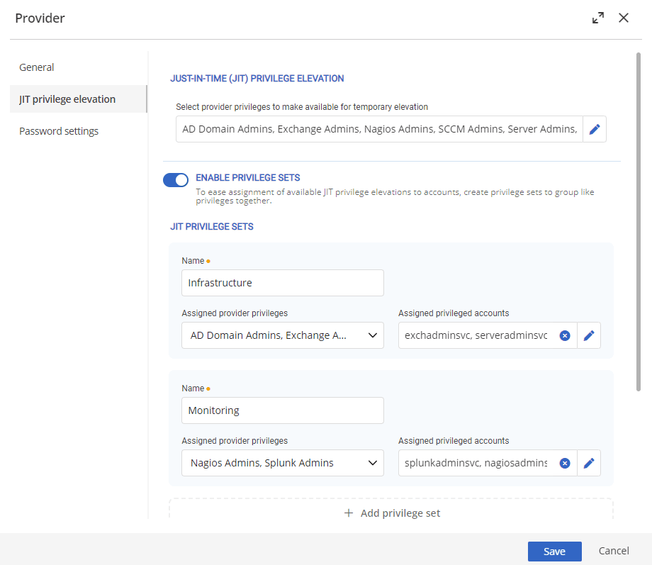Viewport: 652px width, 565px height.
Task: Cancel the provider changes
Action: (x=614, y=551)
